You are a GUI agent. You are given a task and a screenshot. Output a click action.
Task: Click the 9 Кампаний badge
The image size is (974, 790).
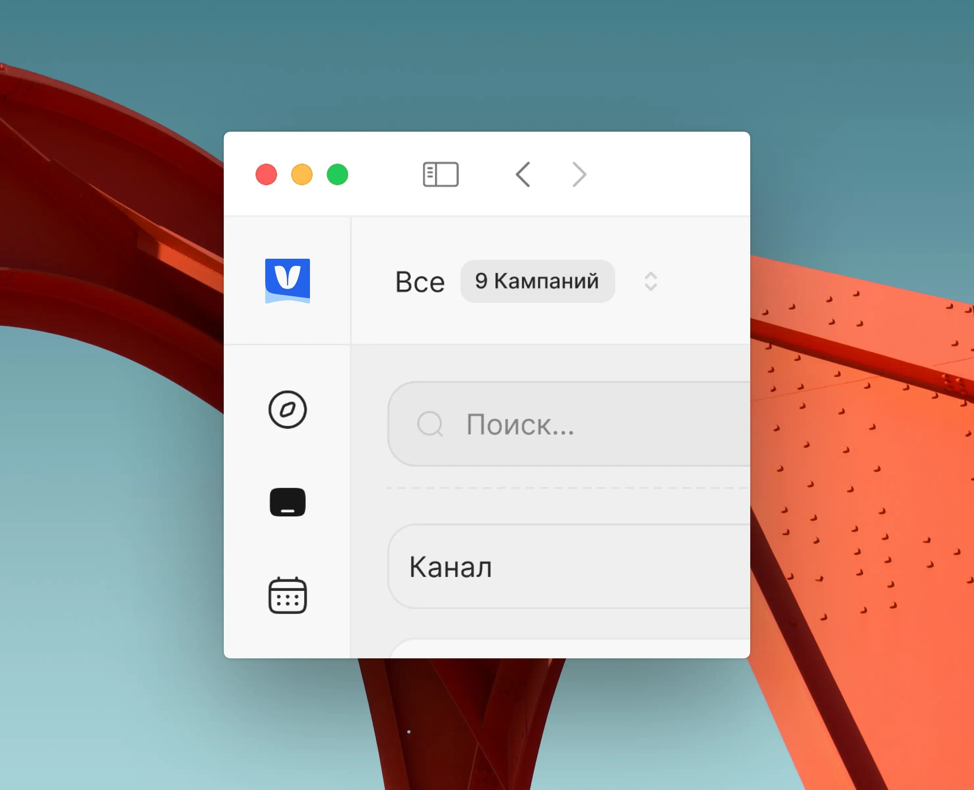(537, 281)
